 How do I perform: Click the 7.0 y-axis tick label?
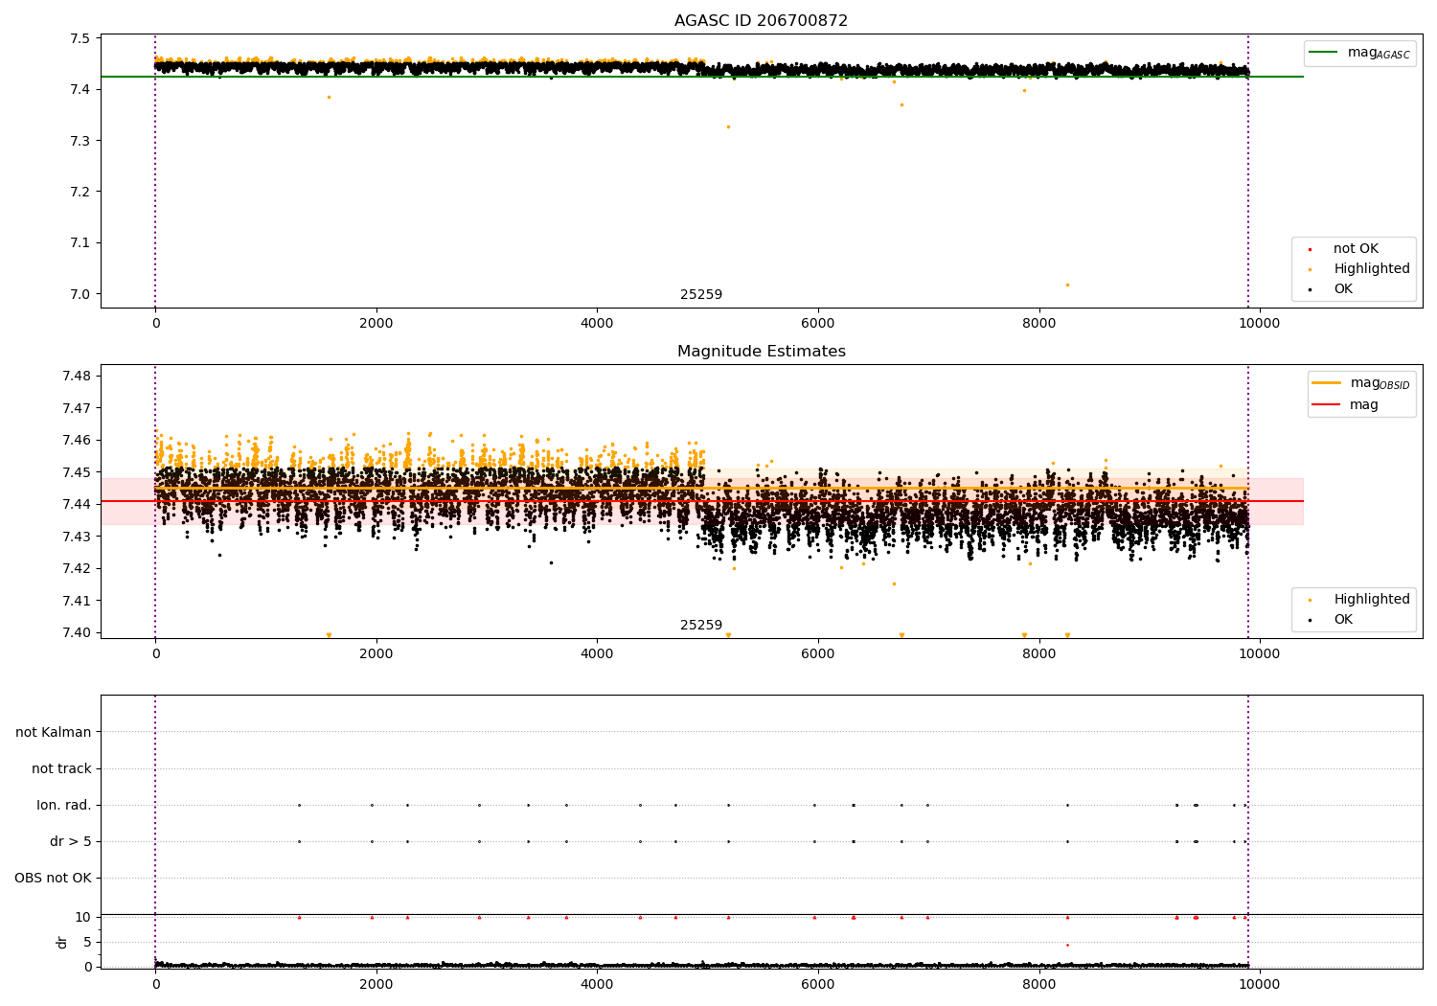pos(80,294)
